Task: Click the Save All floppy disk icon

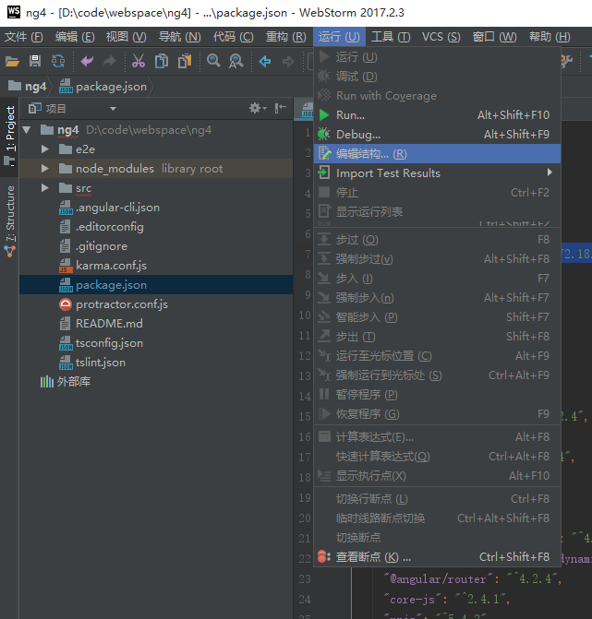Action: tap(35, 61)
